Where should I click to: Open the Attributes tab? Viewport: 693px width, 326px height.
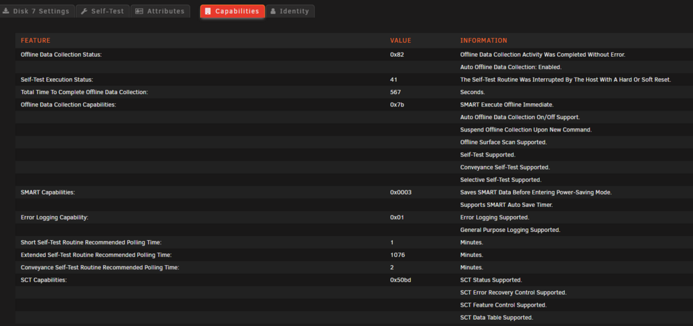(160, 11)
